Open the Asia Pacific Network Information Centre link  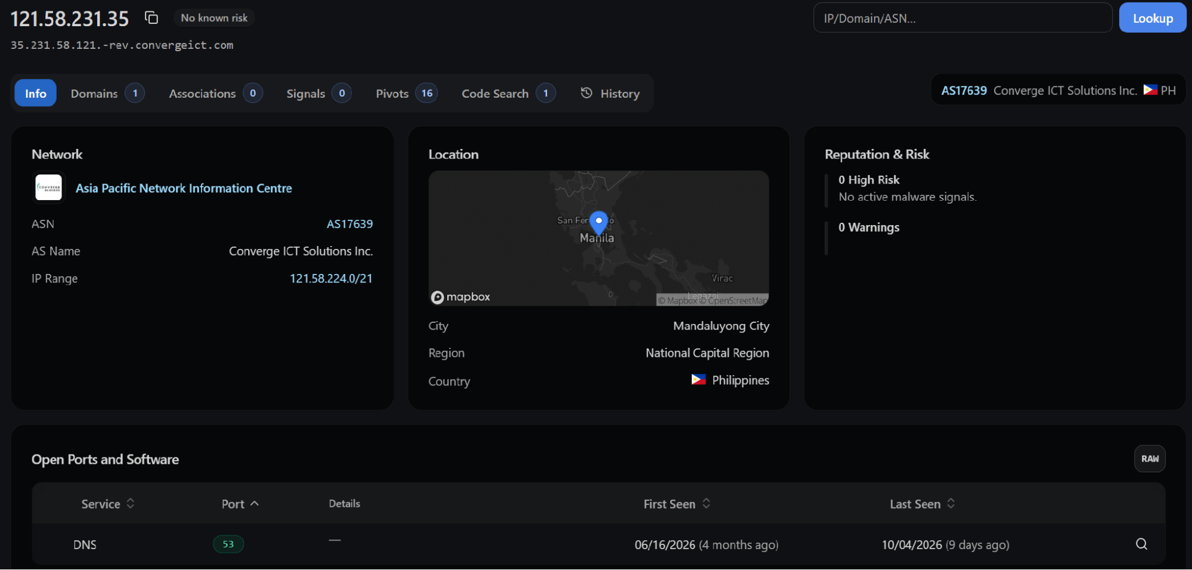[184, 188]
